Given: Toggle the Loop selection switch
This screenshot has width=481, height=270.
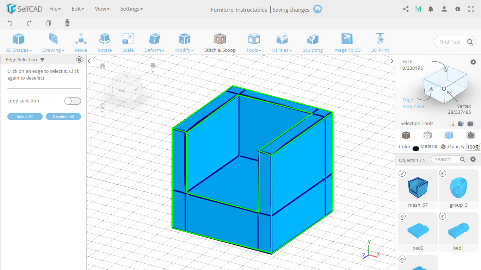Looking at the screenshot, I should point(73,101).
